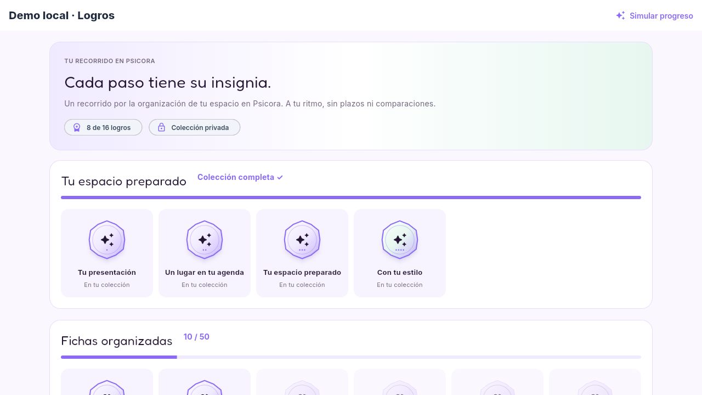Open the Con tu estilo badge icon
Viewport: 702px width, 395px height.
point(400,240)
